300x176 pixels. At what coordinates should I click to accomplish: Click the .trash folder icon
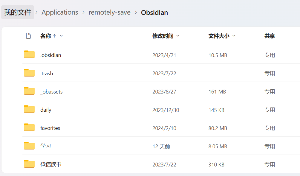(x=29, y=73)
